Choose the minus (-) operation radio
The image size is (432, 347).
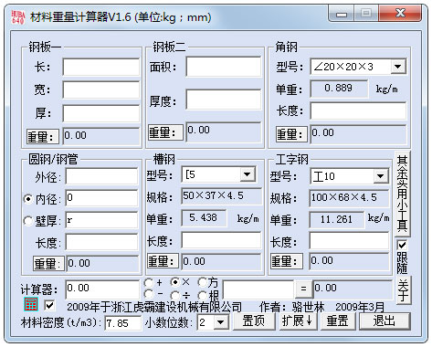(x=149, y=294)
